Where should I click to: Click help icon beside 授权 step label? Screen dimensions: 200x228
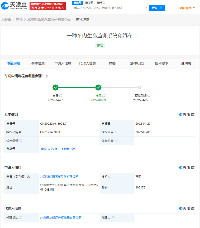click(x=104, y=96)
